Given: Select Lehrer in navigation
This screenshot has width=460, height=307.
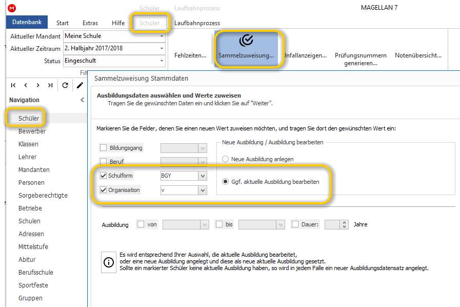Looking at the screenshot, I should [27, 157].
